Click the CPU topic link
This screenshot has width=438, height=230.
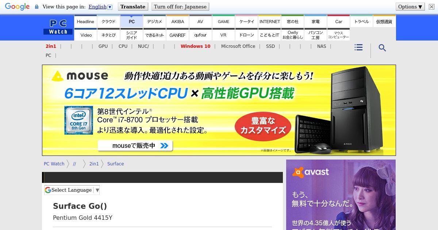click(123, 46)
